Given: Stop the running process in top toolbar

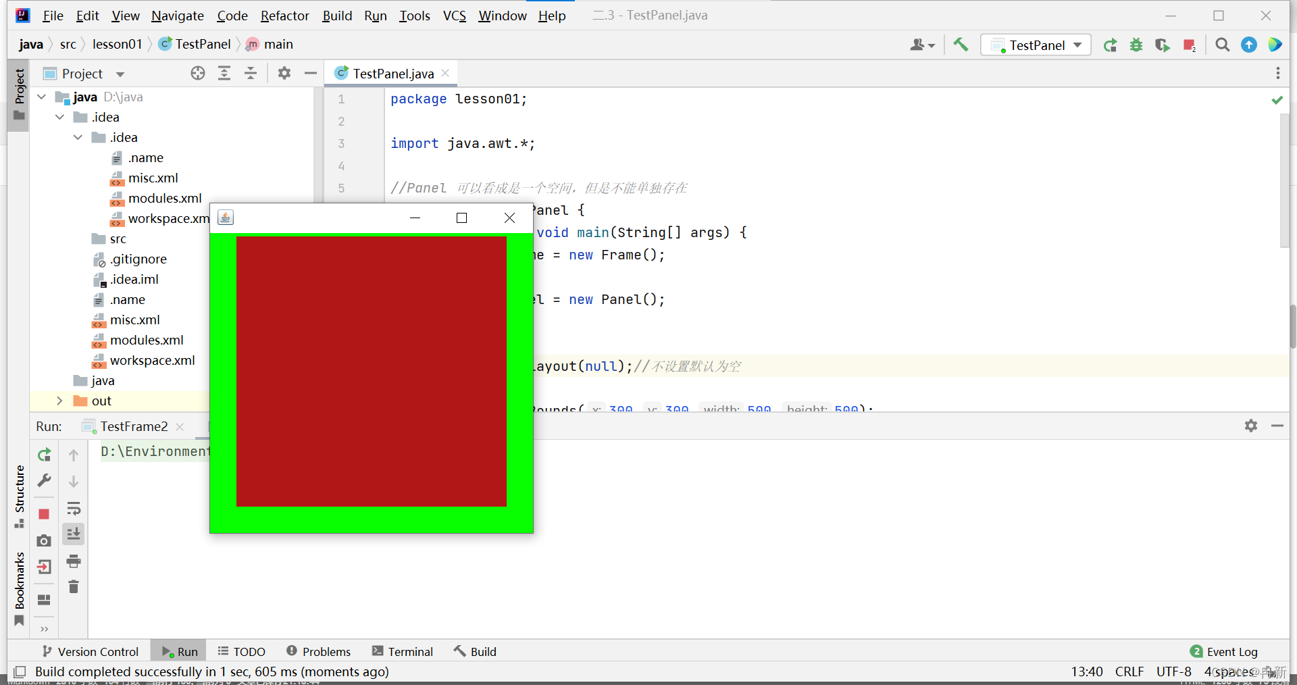Looking at the screenshot, I should click(x=1190, y=45).
